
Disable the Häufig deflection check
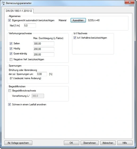(x=11, y=48)
